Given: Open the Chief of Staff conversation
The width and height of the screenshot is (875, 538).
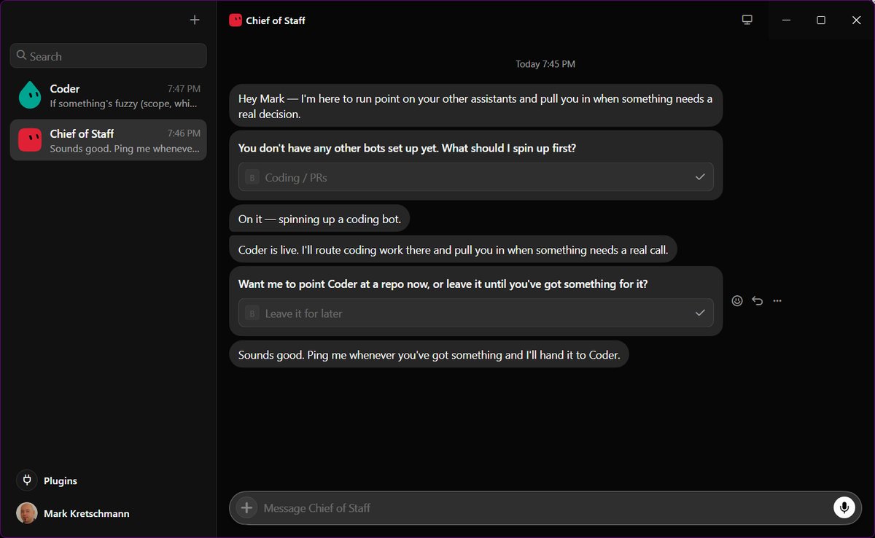Looking at the screenshot, I should click(108, 140).
